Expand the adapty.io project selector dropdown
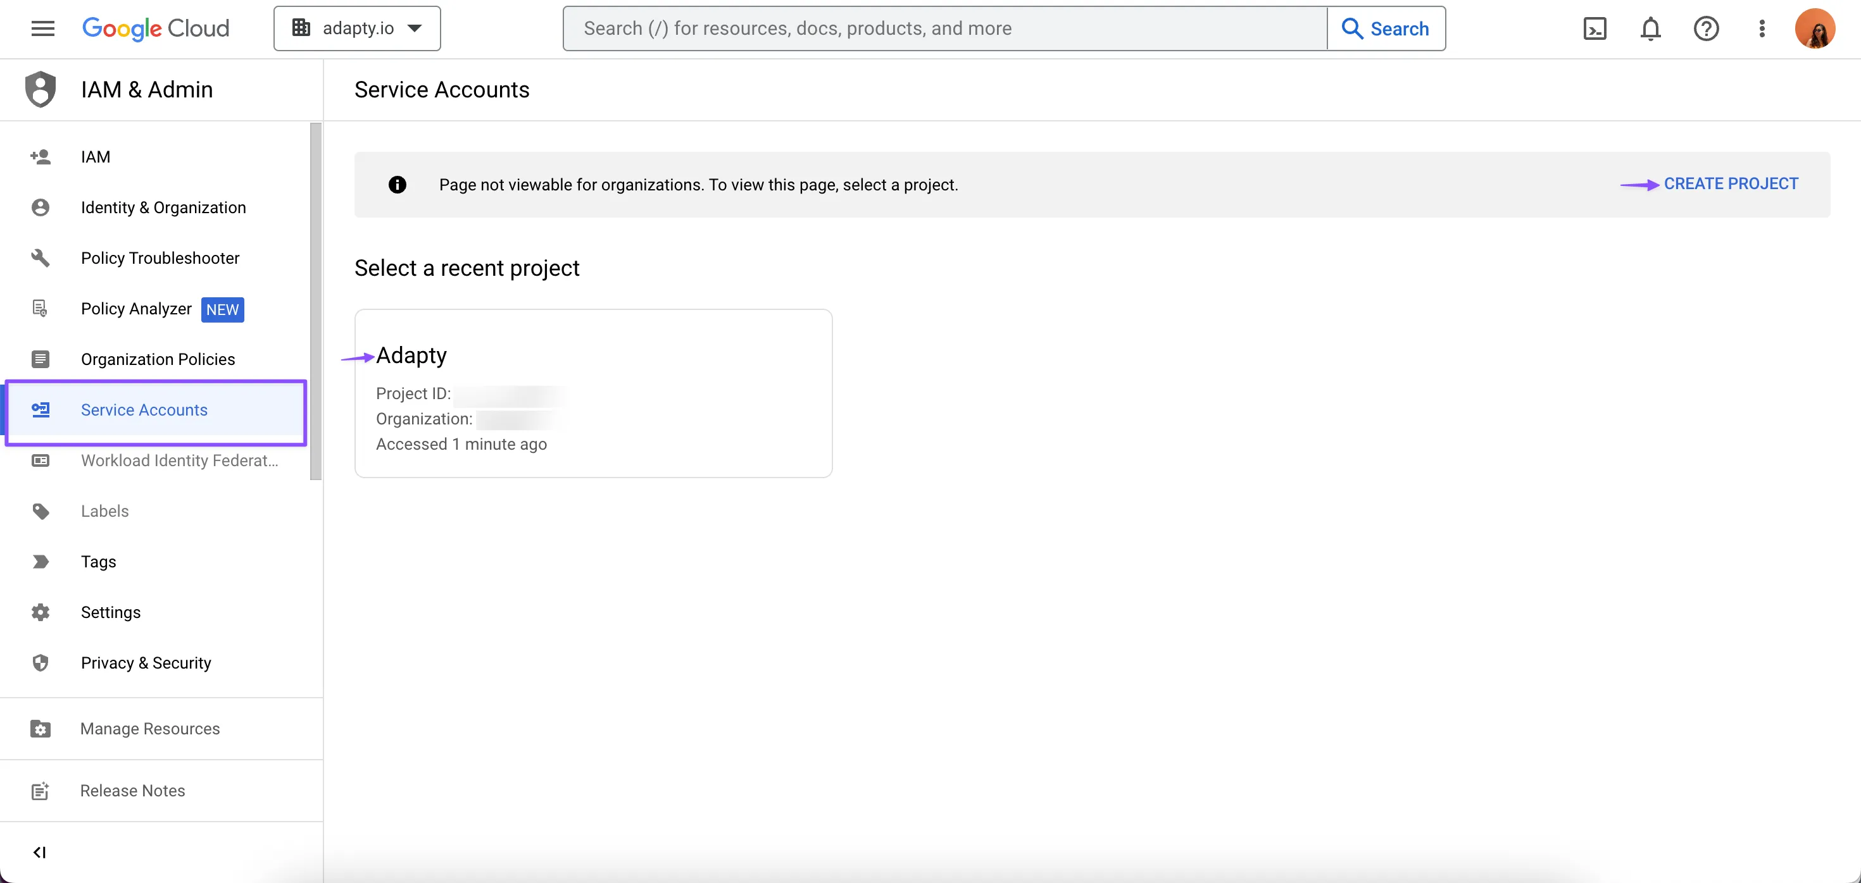1861x883 pixels. (357, 28)
